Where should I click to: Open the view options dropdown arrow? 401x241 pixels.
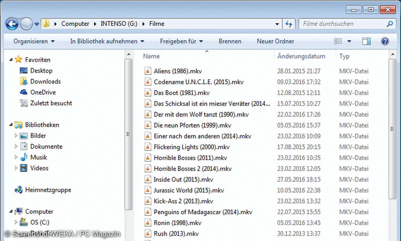(x=349, y=42)
